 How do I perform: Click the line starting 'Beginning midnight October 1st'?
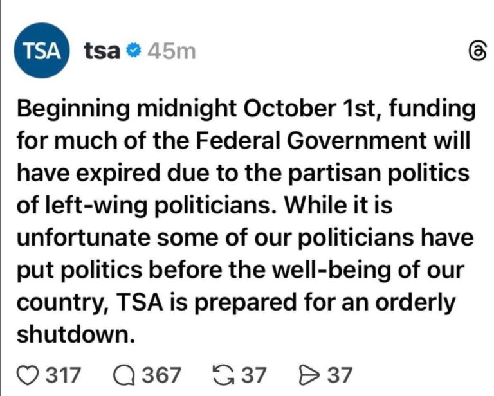[245, 109]
